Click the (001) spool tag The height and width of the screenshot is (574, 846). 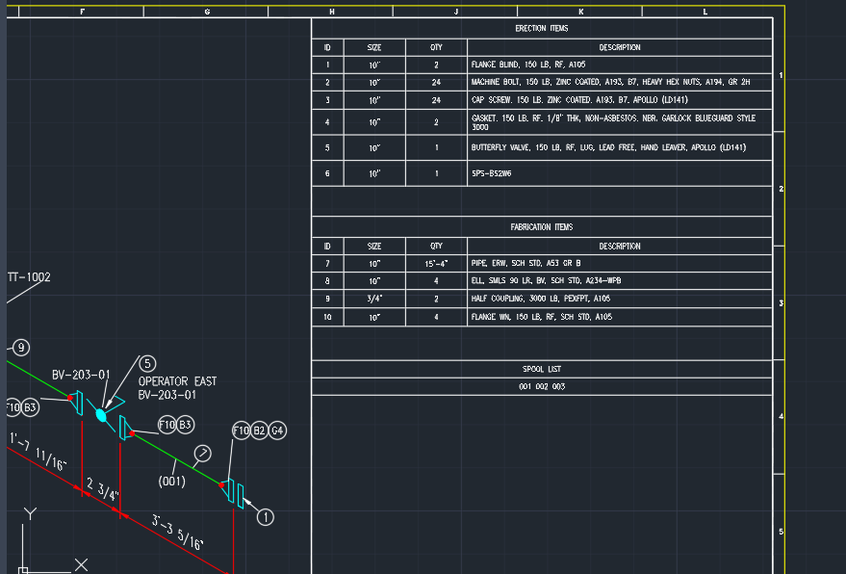(x=171, y=481)
